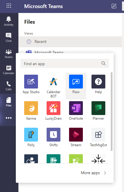This screenshot has width=124, height=192.
Task: Open the teal devices app icon
Action: click(54, 159)
